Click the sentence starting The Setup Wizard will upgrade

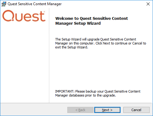tap(96, 39)
